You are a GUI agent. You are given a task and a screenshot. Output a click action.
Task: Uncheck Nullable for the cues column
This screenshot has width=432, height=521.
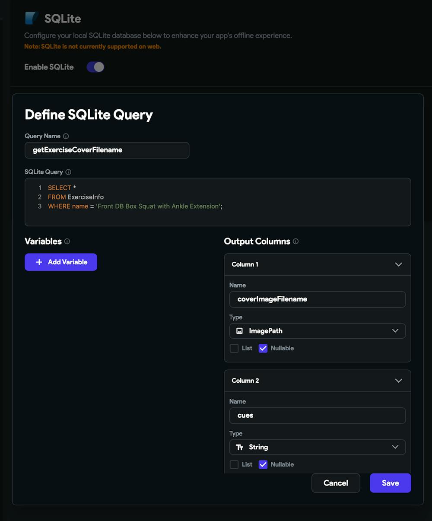(263, 464)
